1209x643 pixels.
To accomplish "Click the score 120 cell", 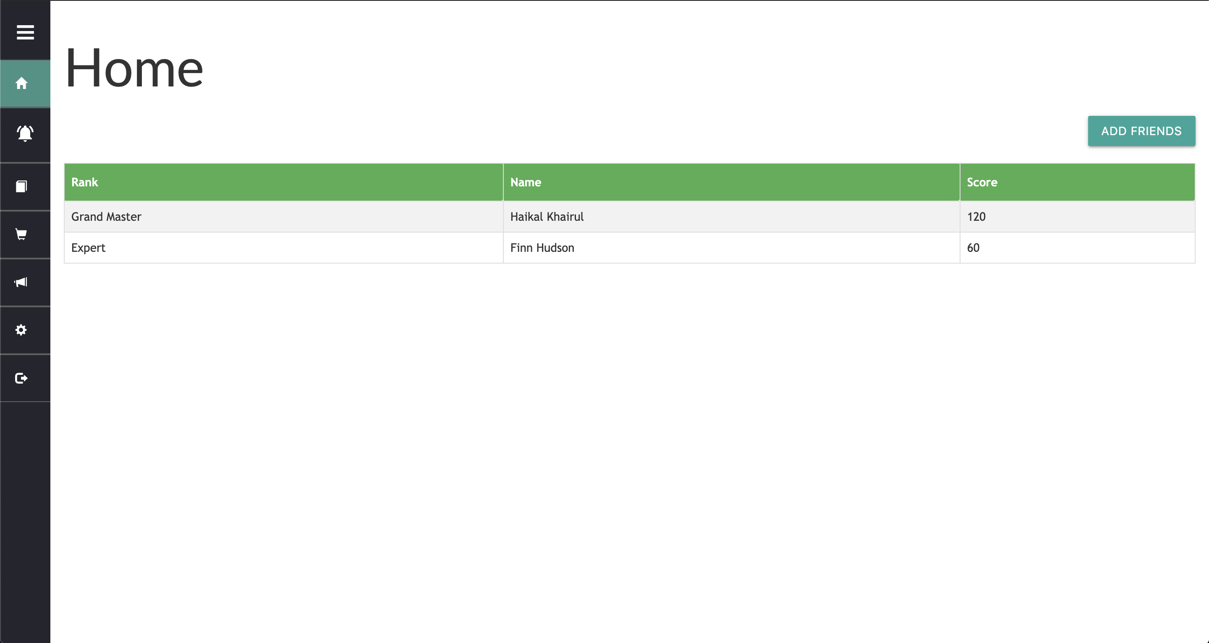I will coord(976,217).
